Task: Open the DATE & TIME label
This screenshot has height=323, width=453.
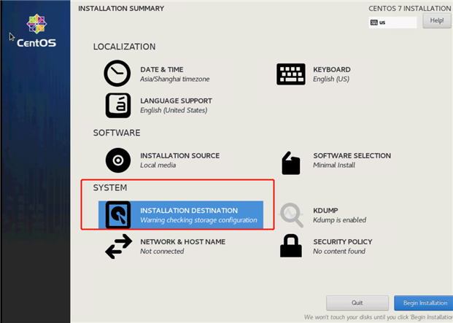Action: click(x=162, y=69)
